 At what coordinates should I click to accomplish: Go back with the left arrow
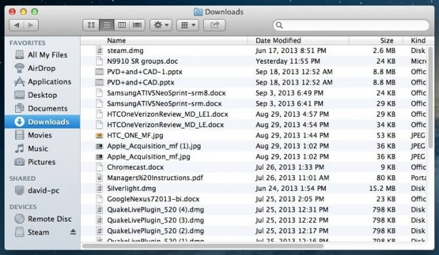click(16, 25)
